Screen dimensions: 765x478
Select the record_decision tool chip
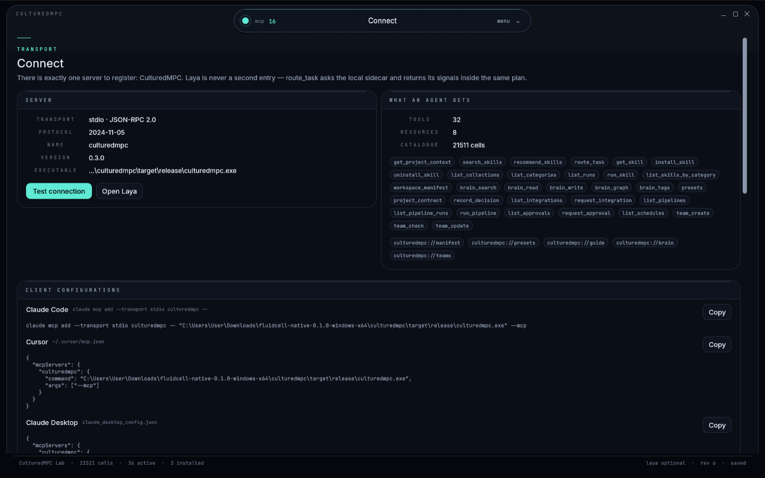tap(477, 200)
